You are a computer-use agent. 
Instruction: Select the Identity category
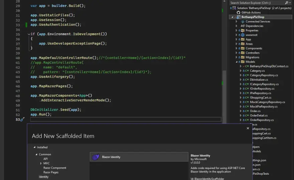click(x=43, y=177)
